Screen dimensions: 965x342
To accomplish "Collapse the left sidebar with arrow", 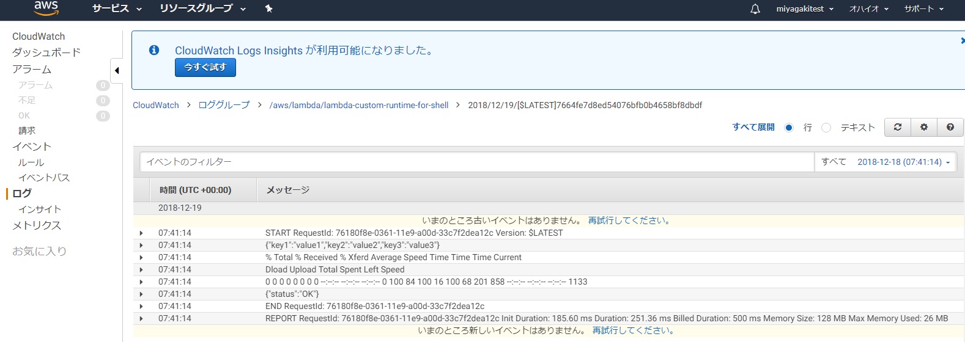I will click(x=117, y=70).
